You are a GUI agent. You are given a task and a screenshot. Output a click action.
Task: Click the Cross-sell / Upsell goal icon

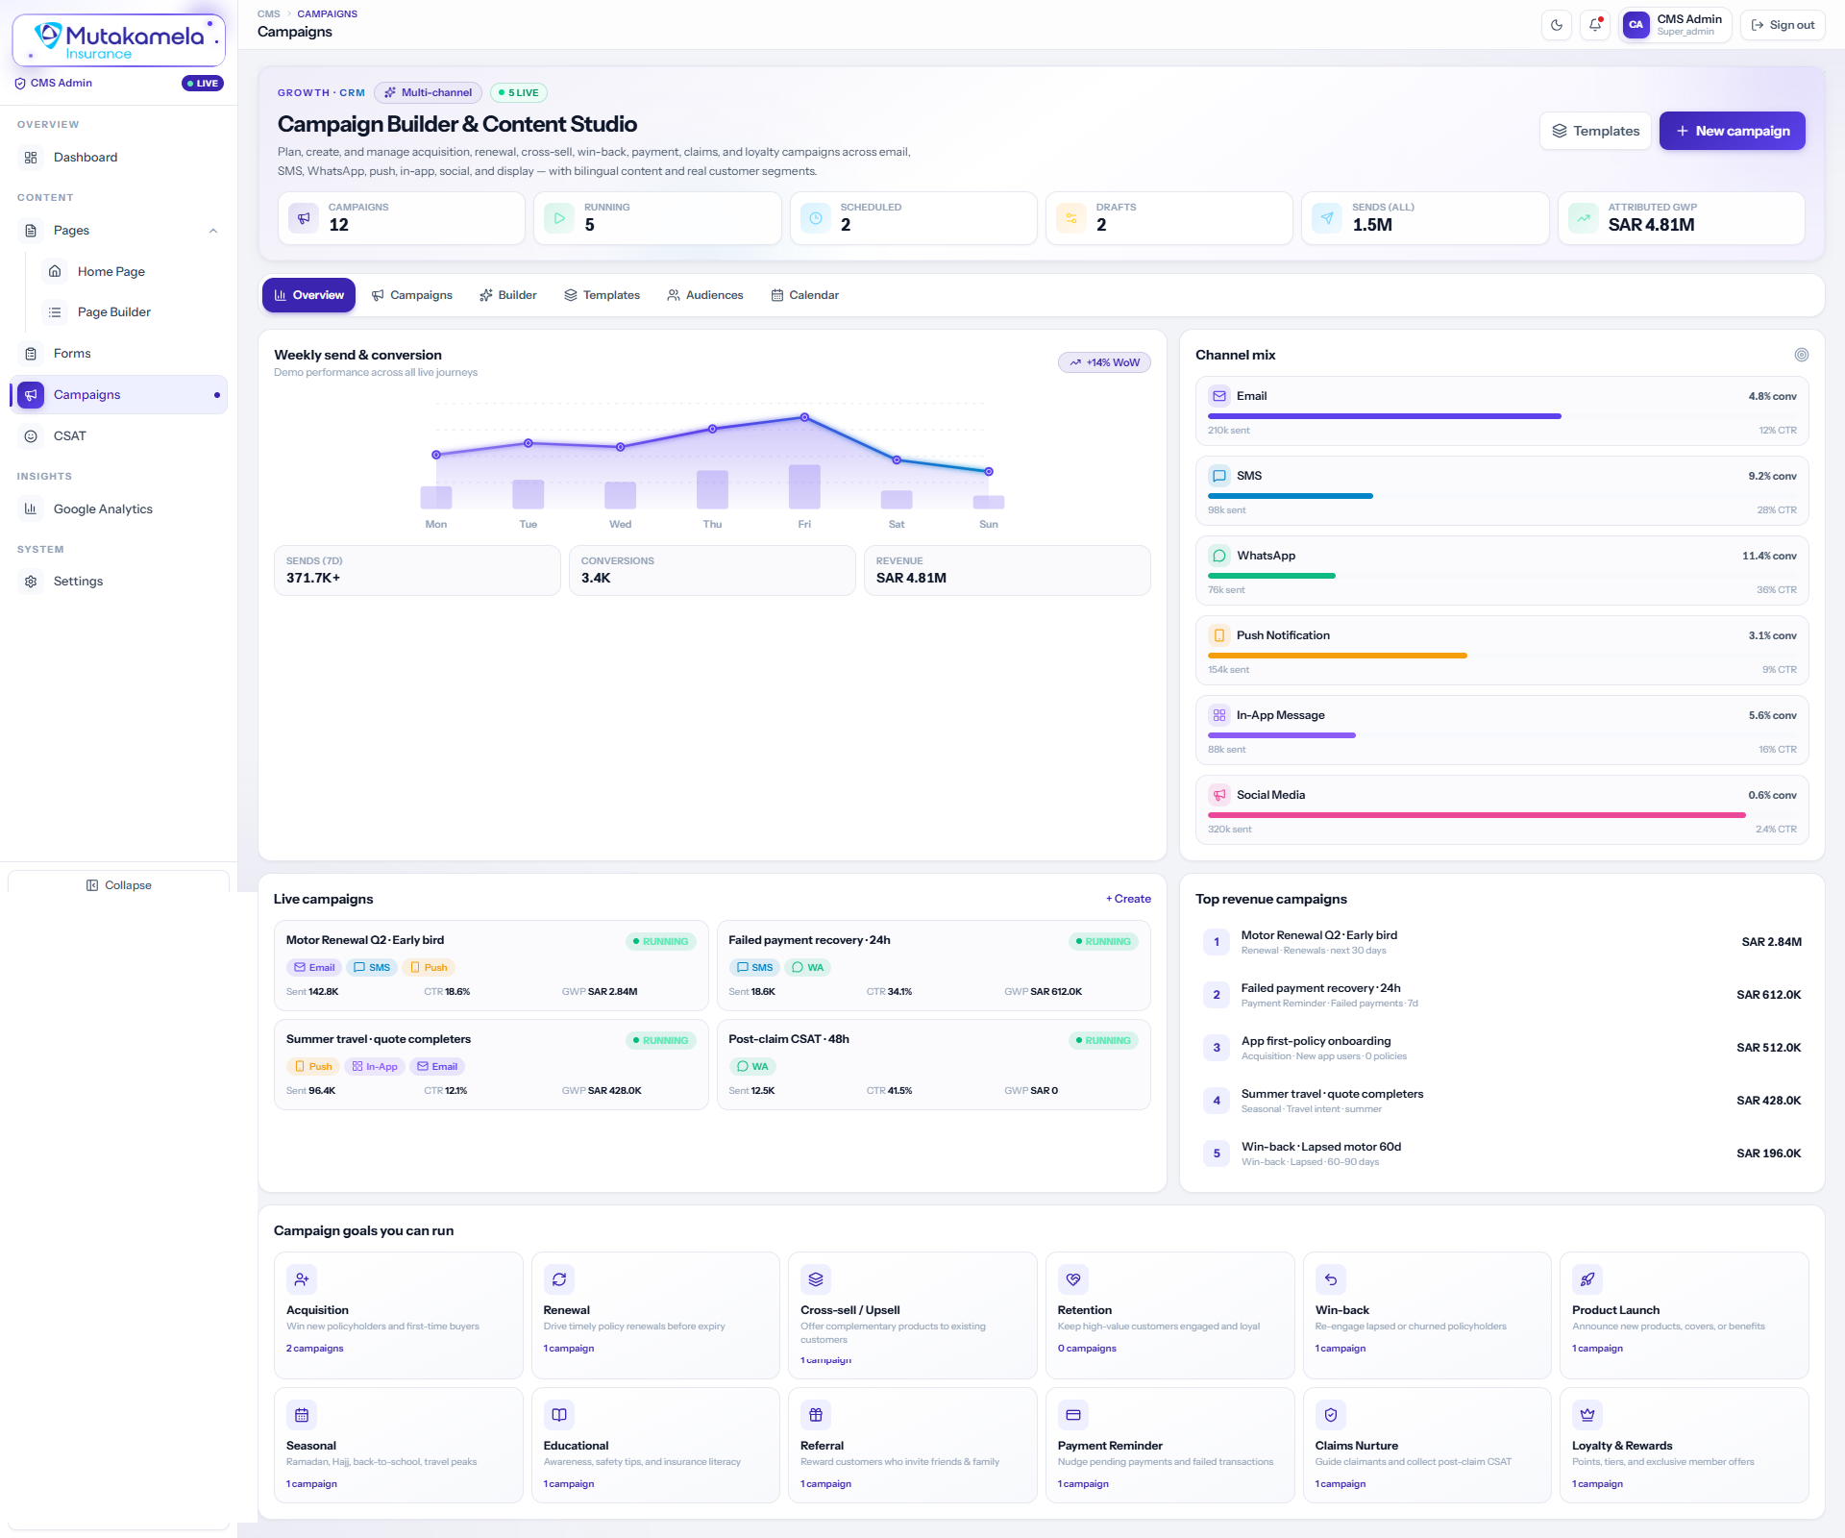pos(816,1279)
